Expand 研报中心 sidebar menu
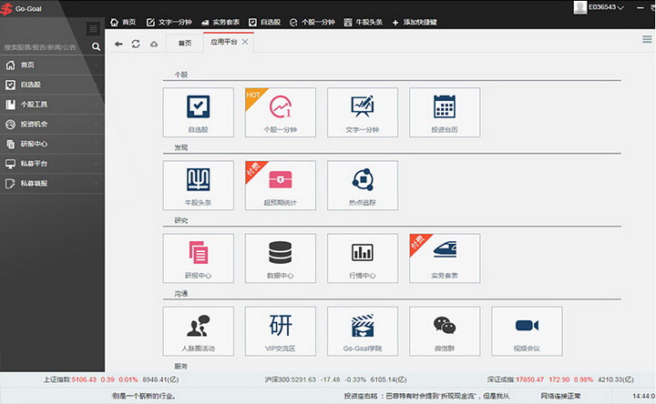The image size is (656, 404). [x=52, y=144]
